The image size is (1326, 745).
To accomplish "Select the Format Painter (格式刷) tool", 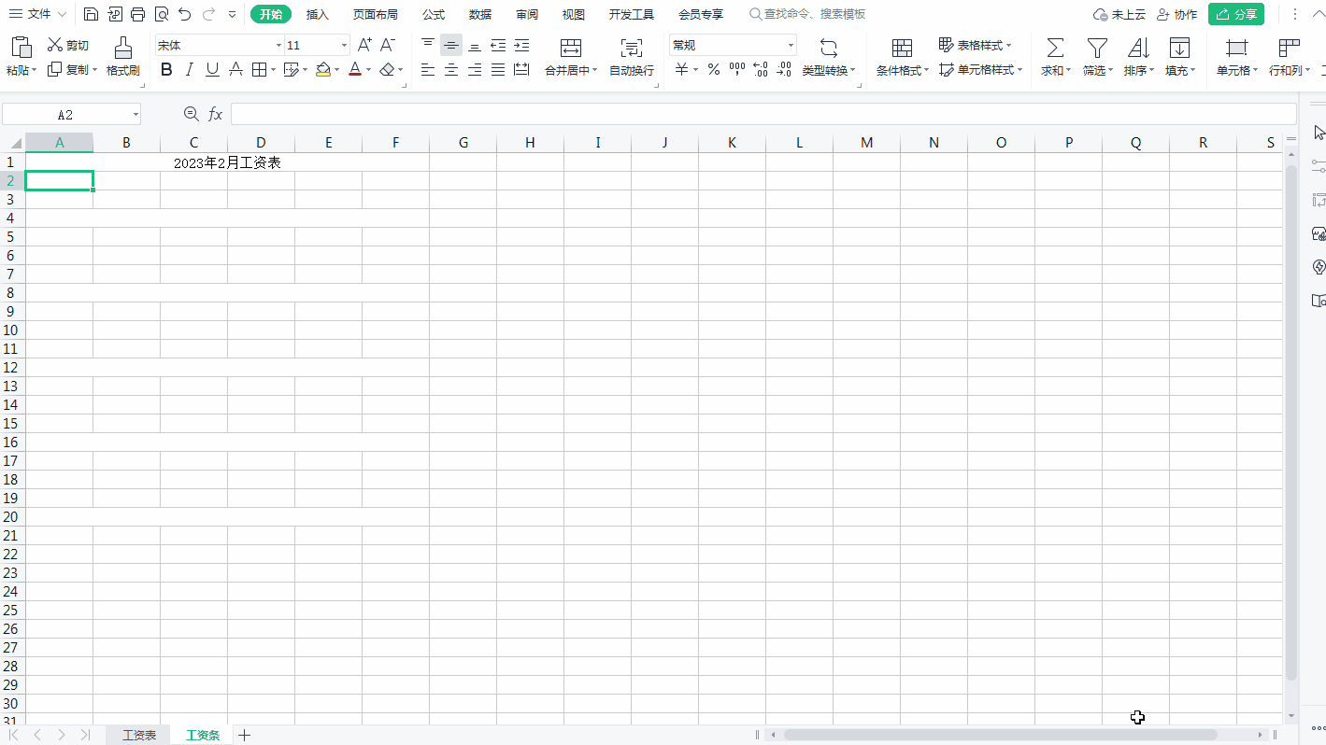I will point(122,57).
